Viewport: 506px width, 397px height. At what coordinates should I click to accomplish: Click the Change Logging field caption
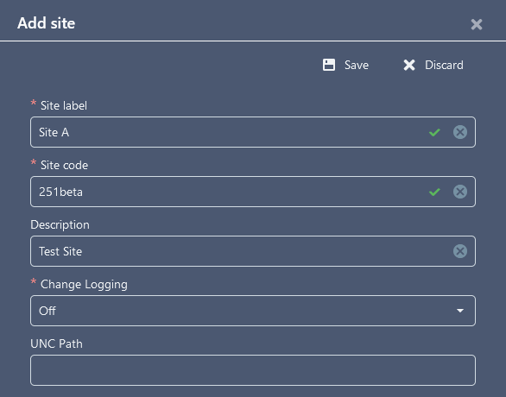[x=84, y=285]
